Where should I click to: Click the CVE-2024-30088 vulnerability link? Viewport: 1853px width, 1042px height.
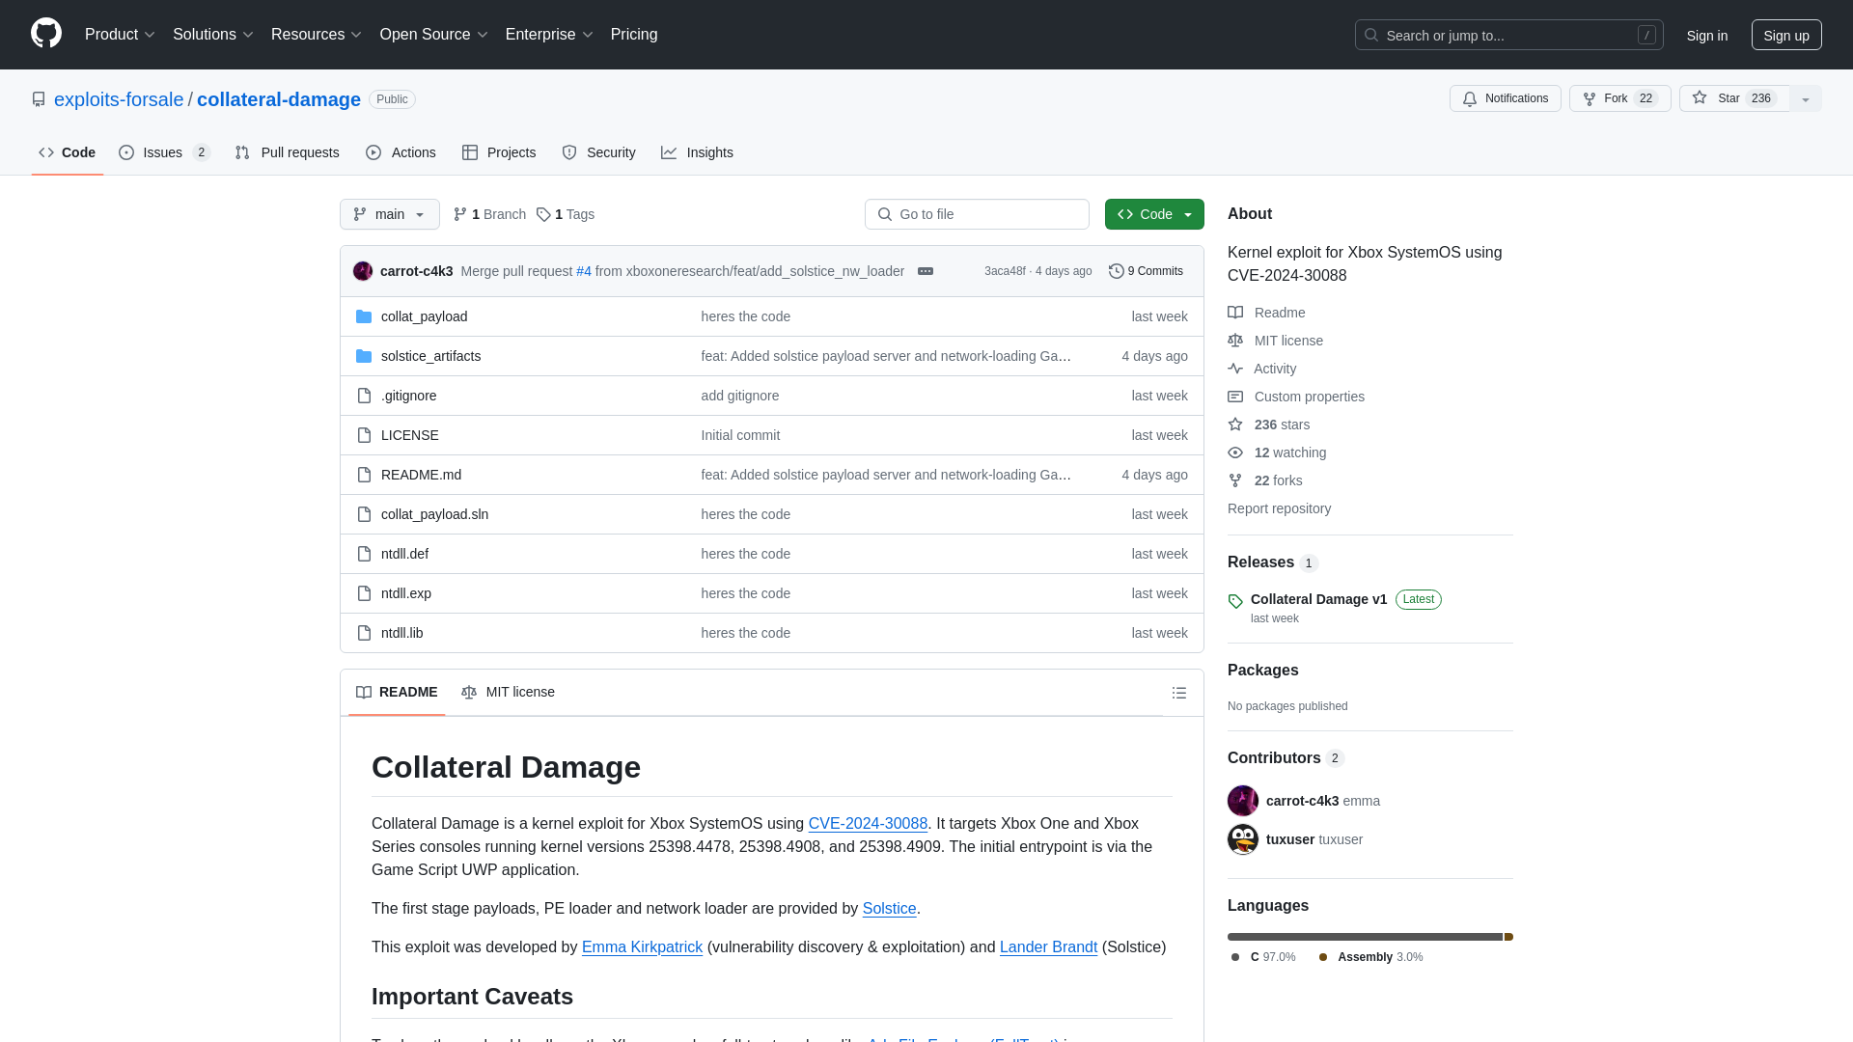(868, 823)
